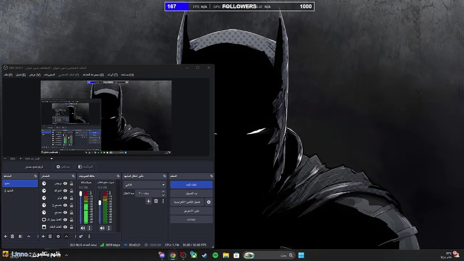Unlock the متصفح 2 source lock icon
Screen dimensions: 464x261
pos(71,205)
